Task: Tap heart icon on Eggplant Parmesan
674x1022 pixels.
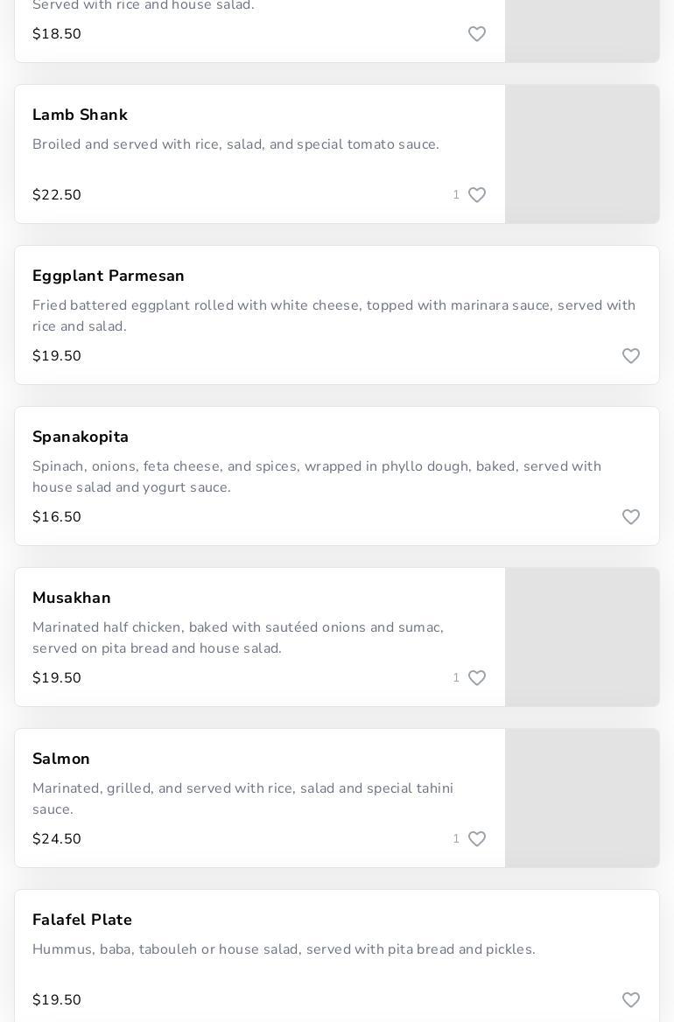Action: (x=631, y=356)
